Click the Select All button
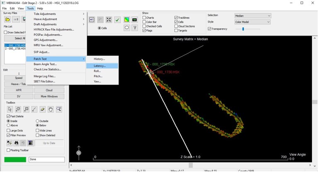 pyautogui.click(x=15, y=38)
